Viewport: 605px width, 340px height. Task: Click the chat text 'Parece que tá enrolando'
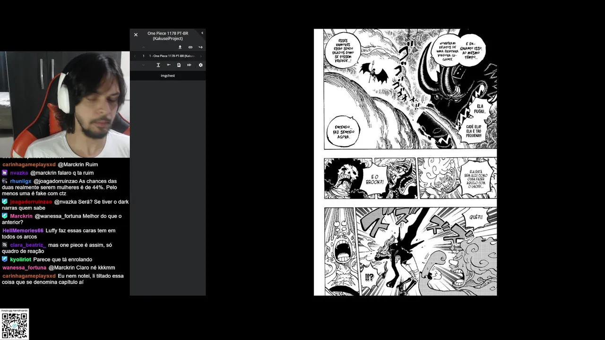(62, 259)
